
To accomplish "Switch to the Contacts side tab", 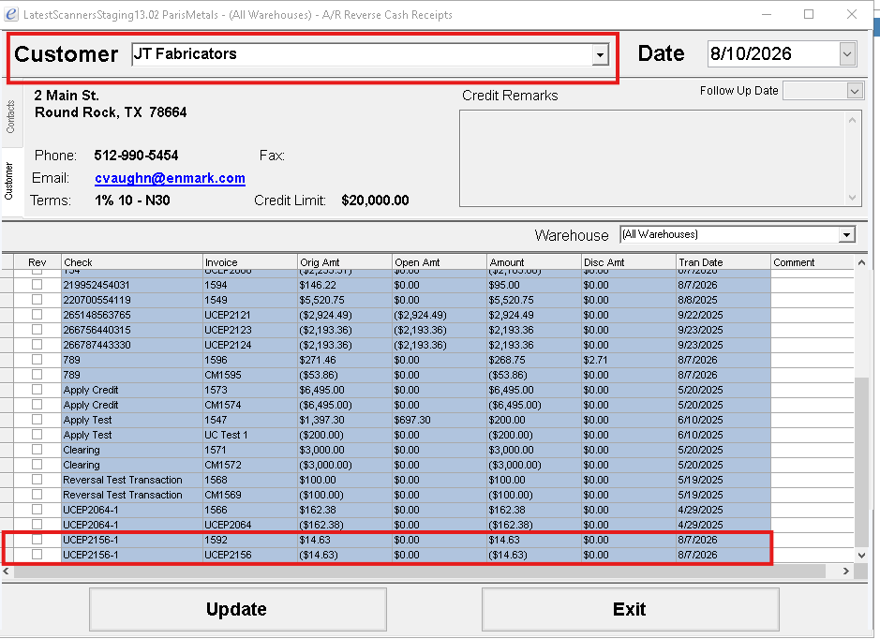I will point(10,117).
